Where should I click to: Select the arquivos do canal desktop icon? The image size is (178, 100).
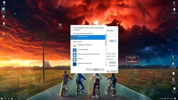(x=174, y=90)
